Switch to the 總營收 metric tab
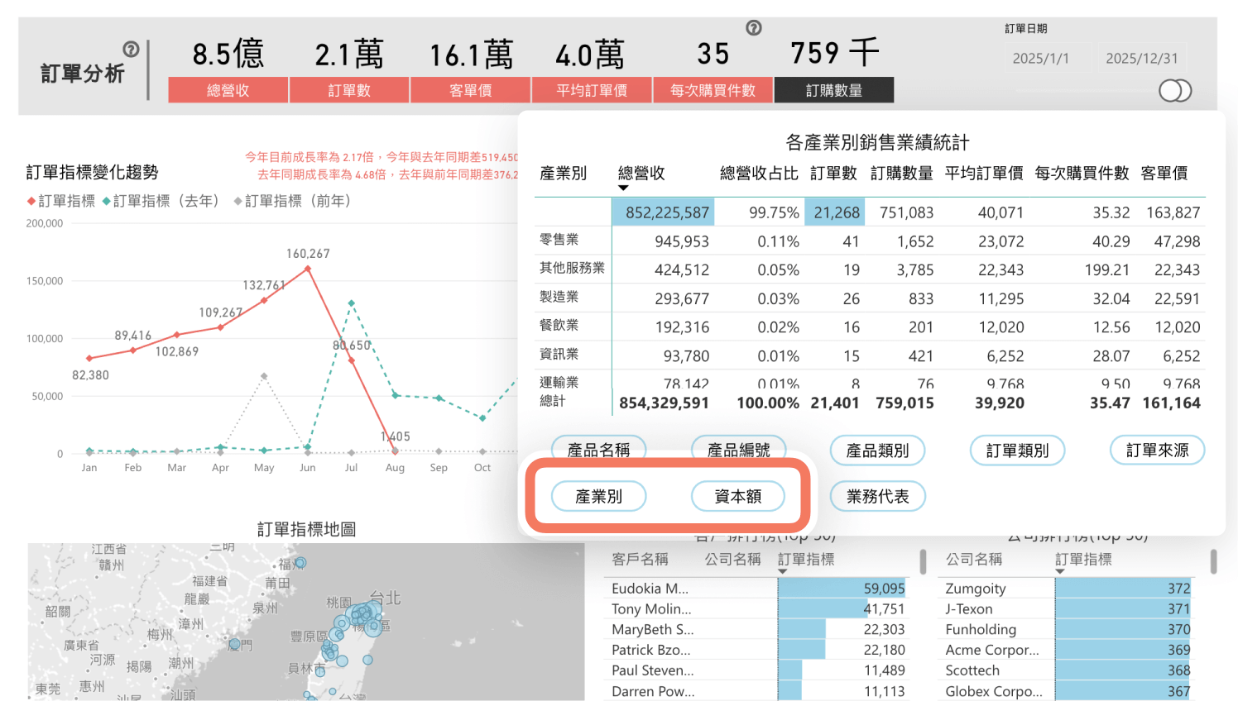The height and width of the screenshot is (701, 1238). click(x=228, y=90)
